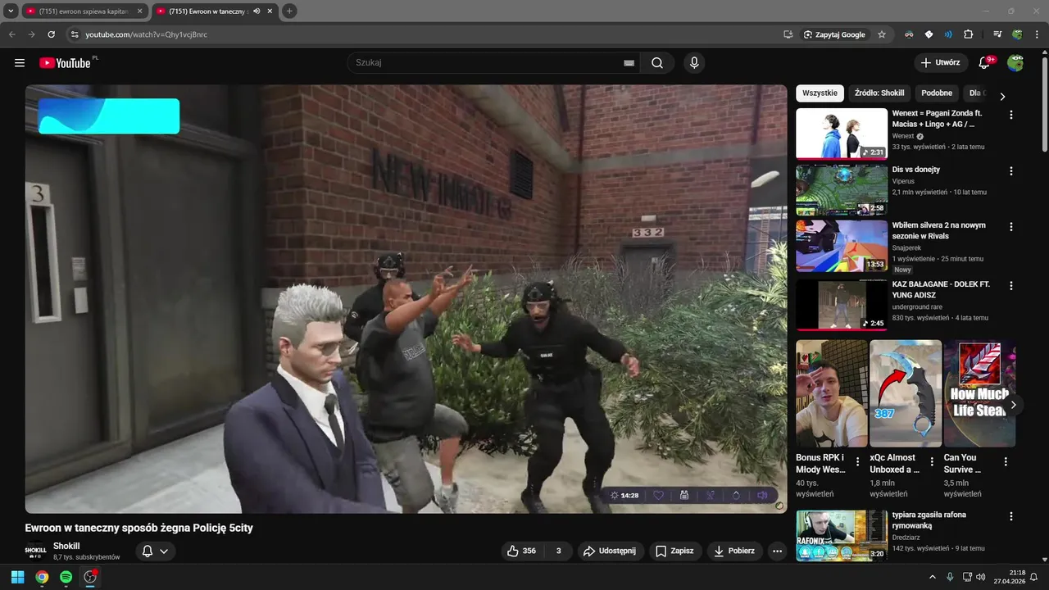Screen dimensions: 1049x590
Task: Open the Windows Start menu
Action: (x=17, y=577)
